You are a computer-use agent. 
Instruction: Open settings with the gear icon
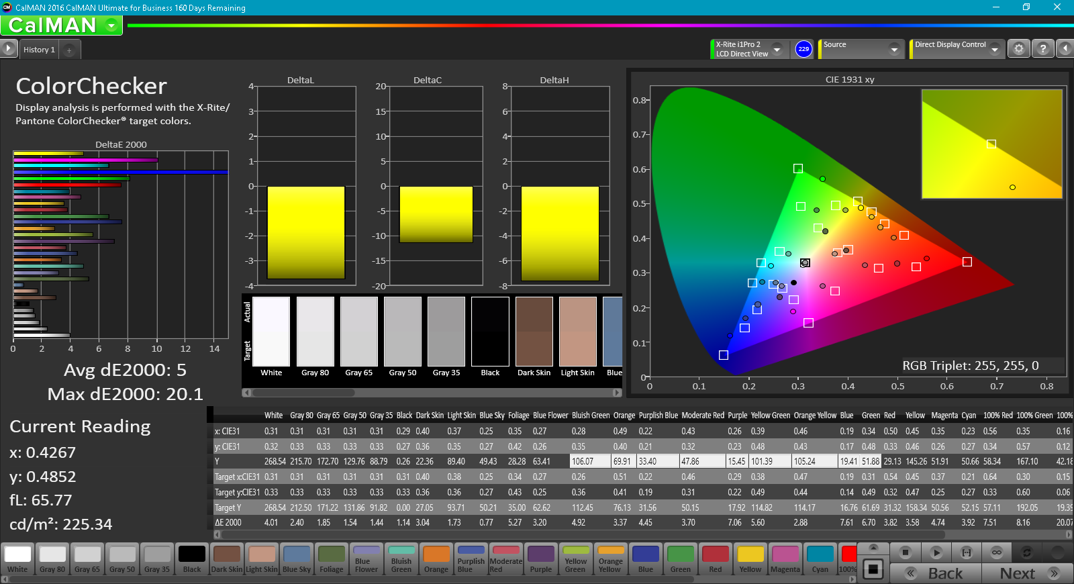click(x=1019, y=49)
